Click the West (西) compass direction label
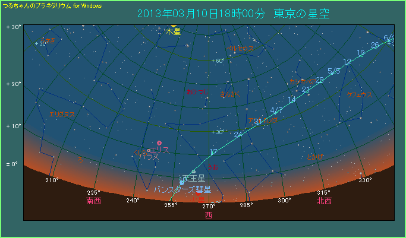 pos(208,215)
